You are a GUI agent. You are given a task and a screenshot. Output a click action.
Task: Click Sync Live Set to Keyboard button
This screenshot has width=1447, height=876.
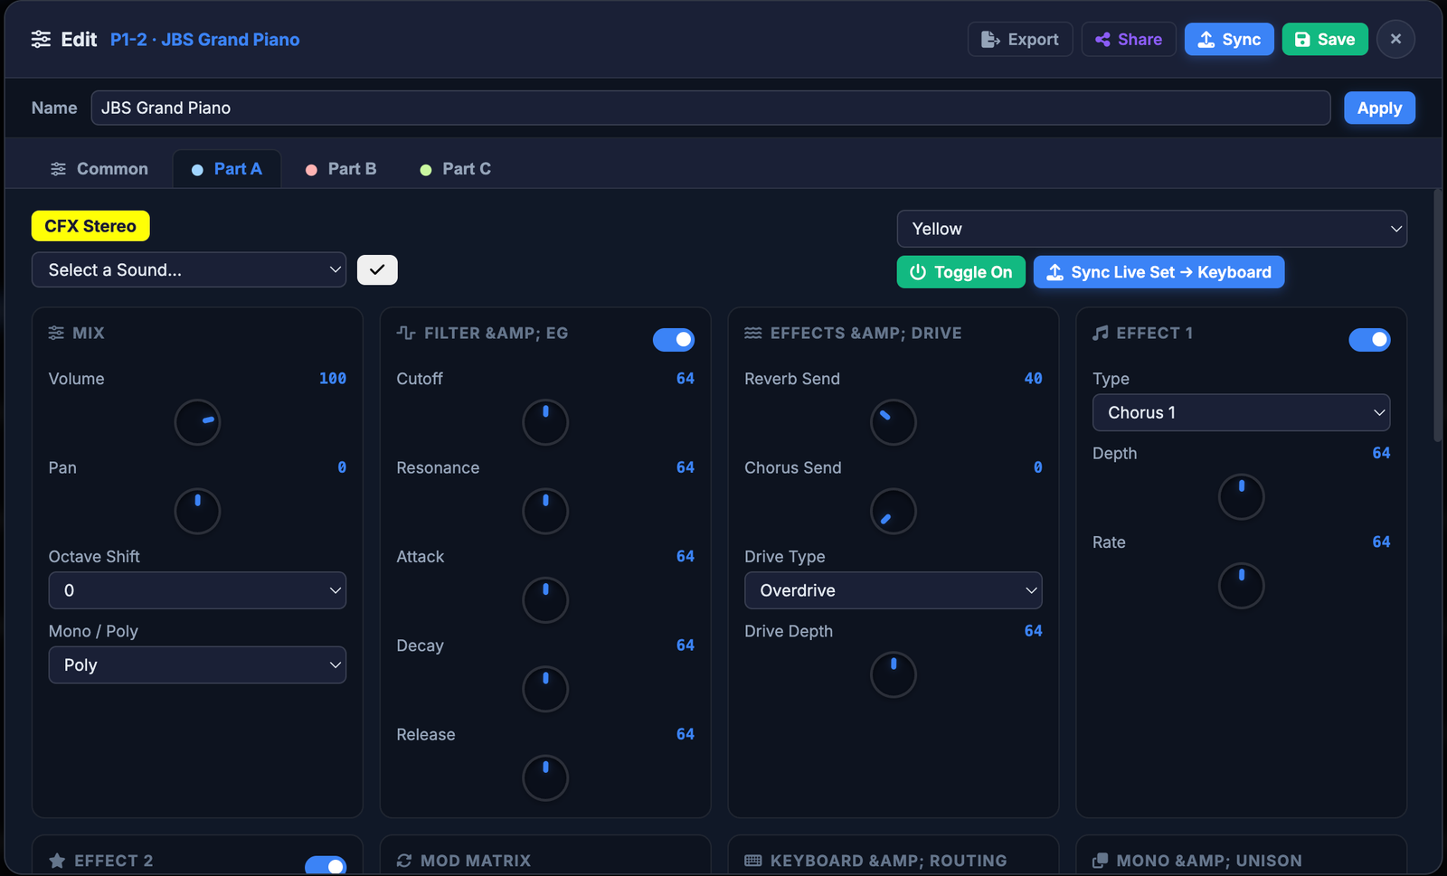pos(1159,272)
